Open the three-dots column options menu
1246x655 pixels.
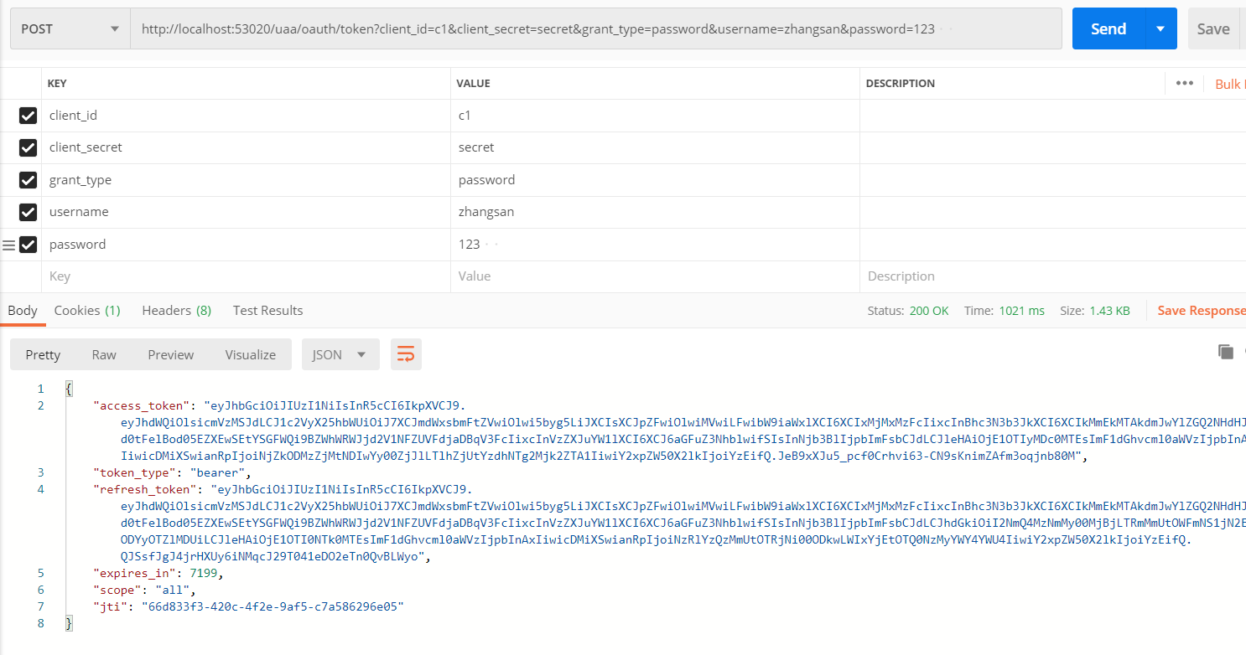tap(1184, 83)
